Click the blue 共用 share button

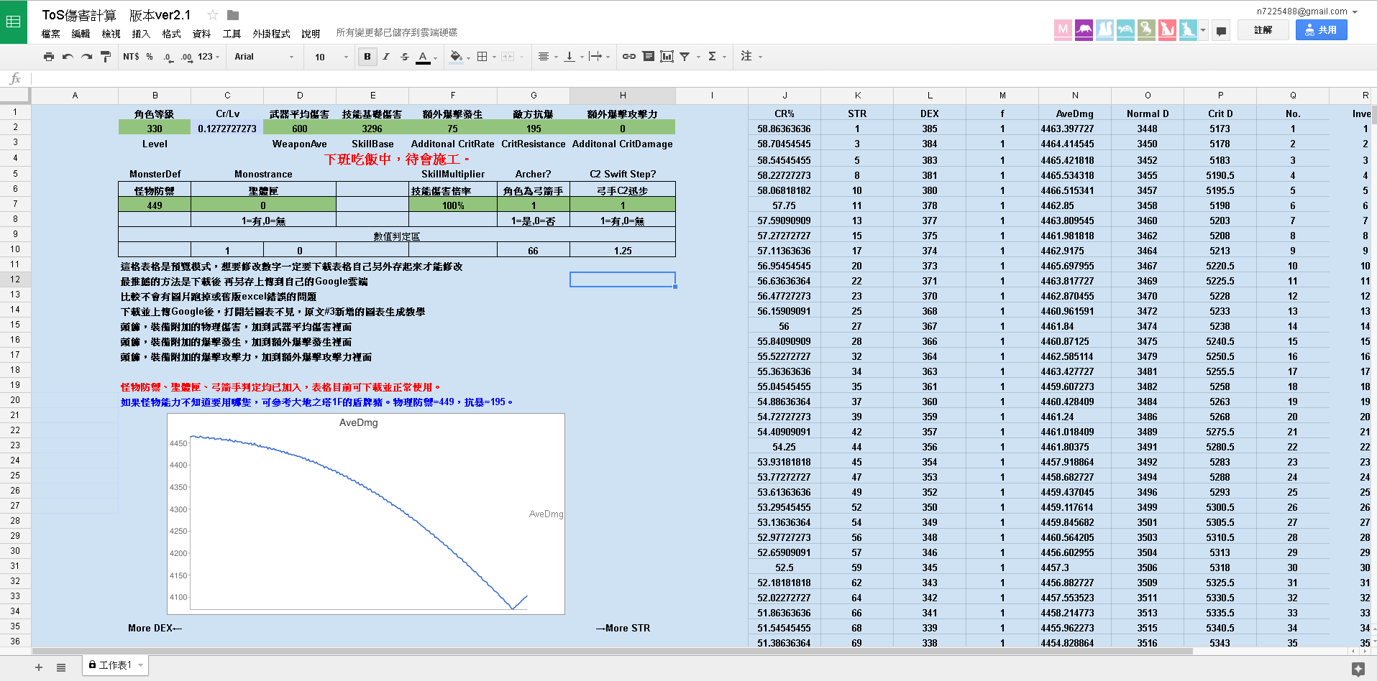(1321, 30)
